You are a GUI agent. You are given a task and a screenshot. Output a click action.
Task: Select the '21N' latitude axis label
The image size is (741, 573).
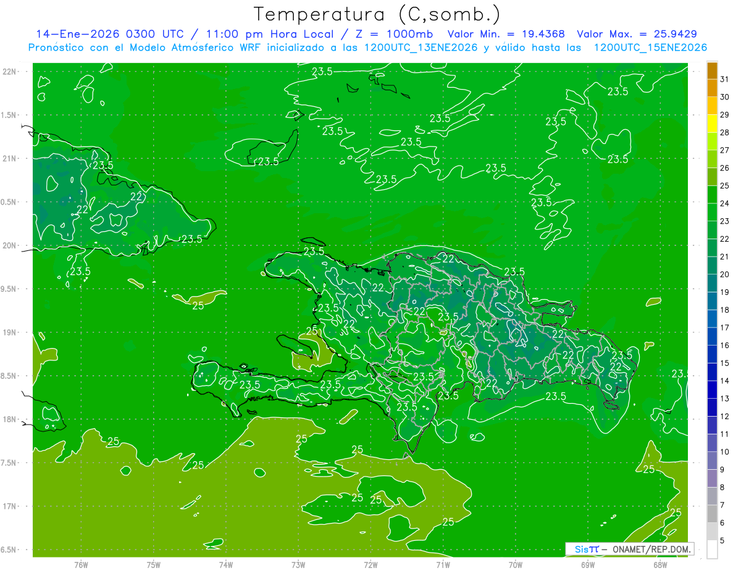[10, 158]
